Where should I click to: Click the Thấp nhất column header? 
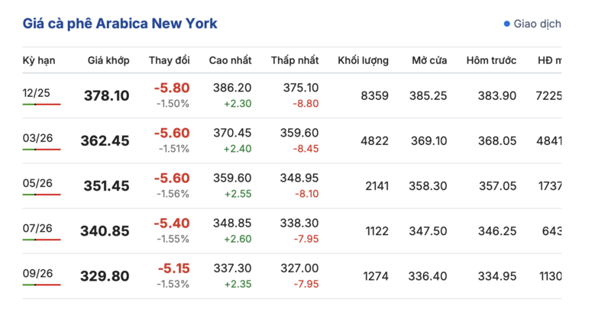pos(295,60)
